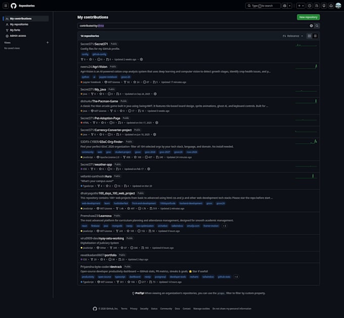Click the issues count icon on The-Pacman-Game
344x318 pixels.
pyautogui.click(x=130, y=111)
